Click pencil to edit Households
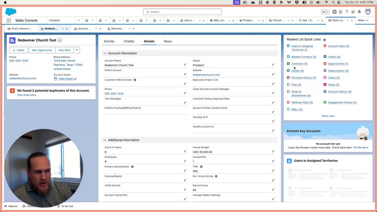Screen dimensions: 377x212 click(273, 161)
